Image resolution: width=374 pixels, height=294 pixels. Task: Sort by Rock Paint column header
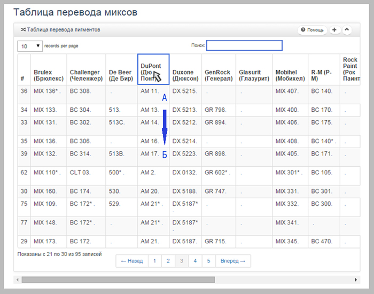350,69
